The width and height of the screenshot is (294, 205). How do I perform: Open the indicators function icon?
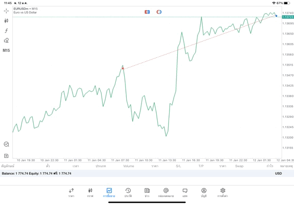click(x=6, y=31)
